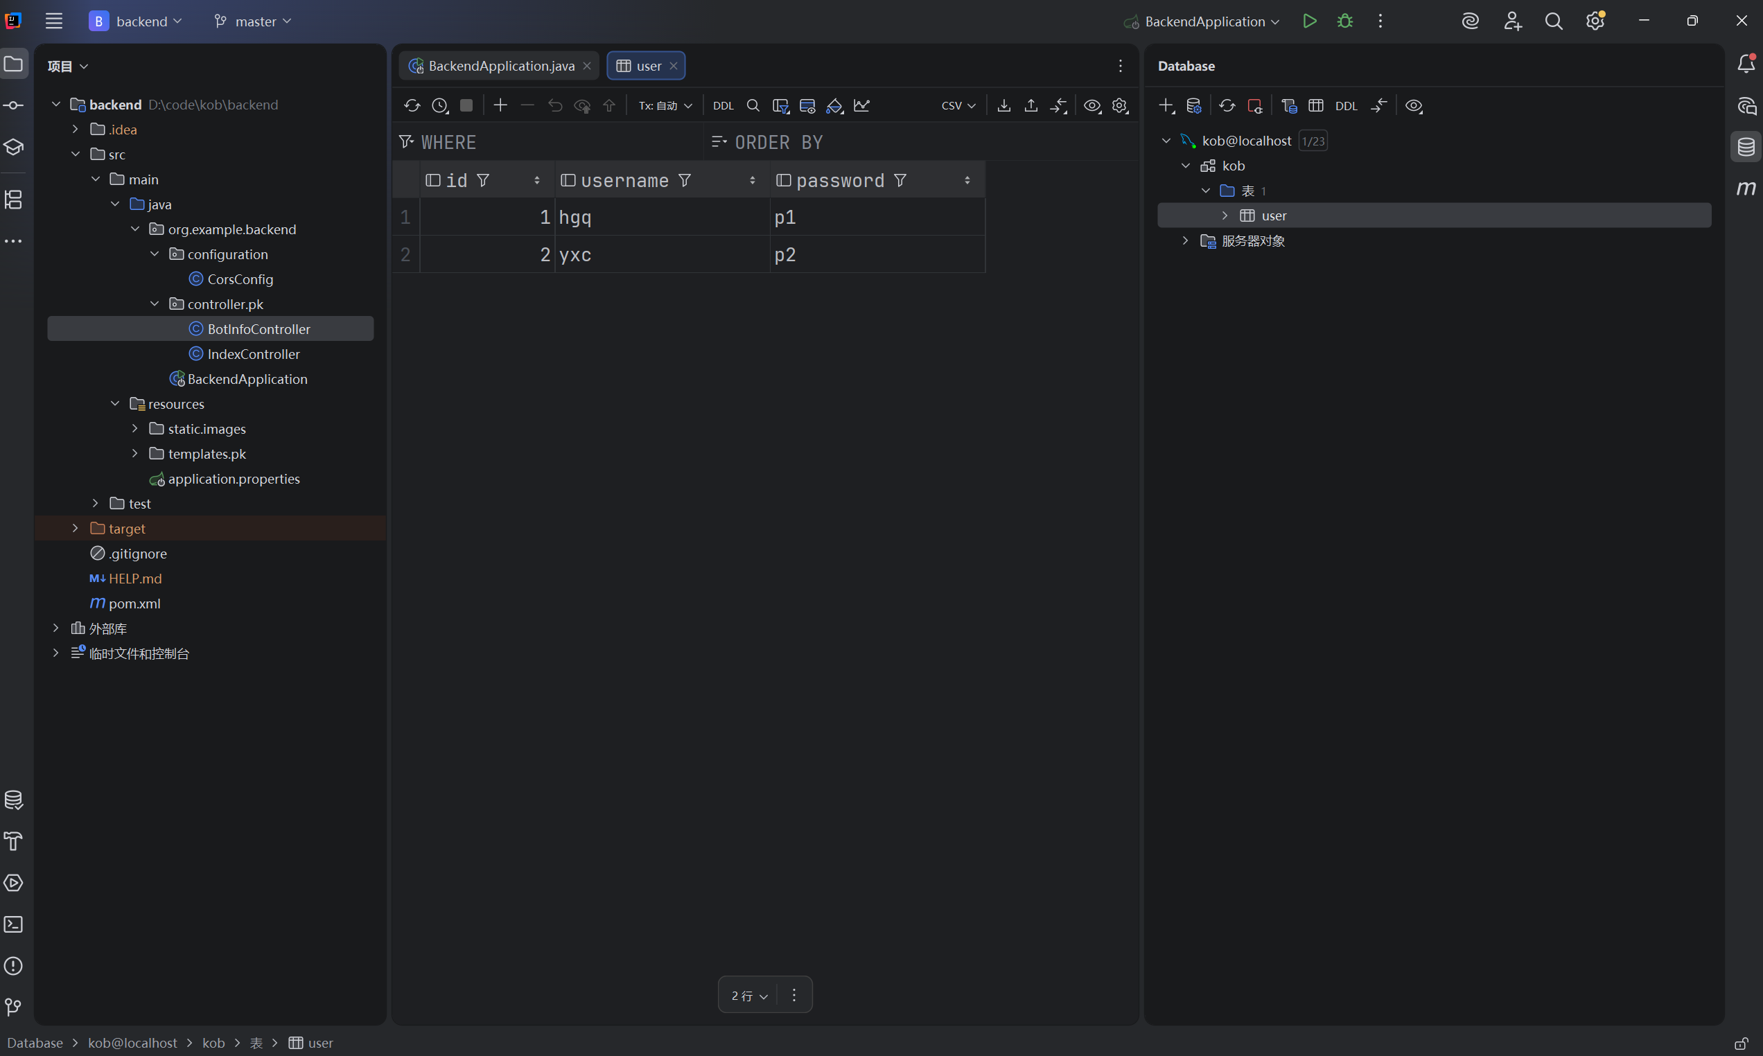
Task: Click the export data download icon
Action: (1003, 105)
